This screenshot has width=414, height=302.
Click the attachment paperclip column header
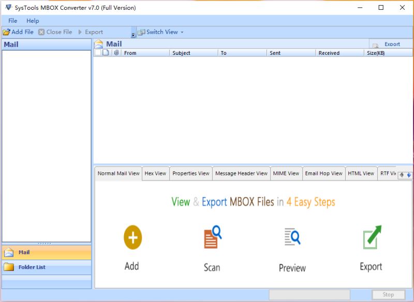(116, 52)
